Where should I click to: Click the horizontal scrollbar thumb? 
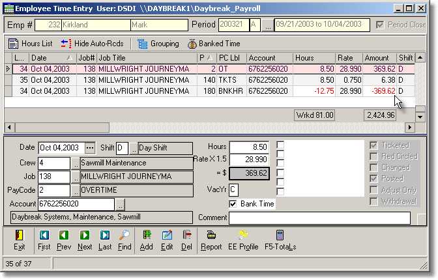(x=62, y=128)
